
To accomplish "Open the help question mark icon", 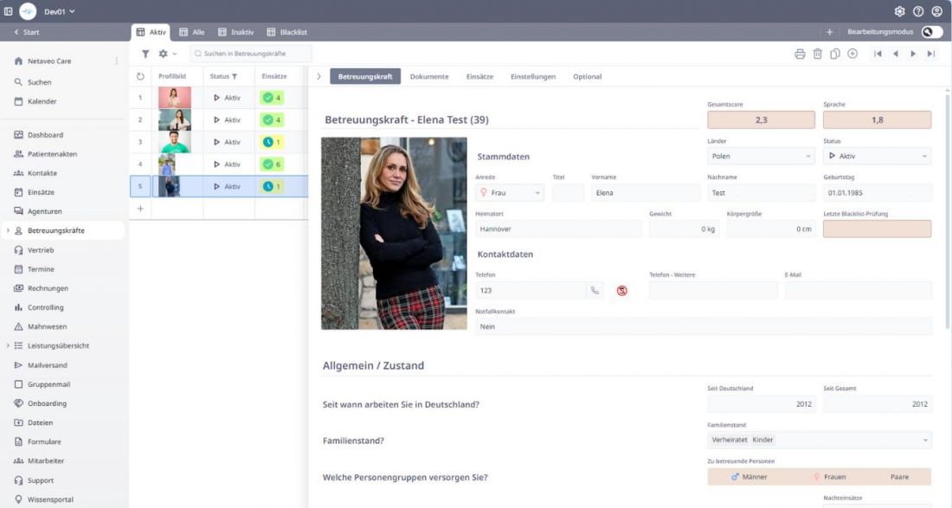I will point(918,11).
